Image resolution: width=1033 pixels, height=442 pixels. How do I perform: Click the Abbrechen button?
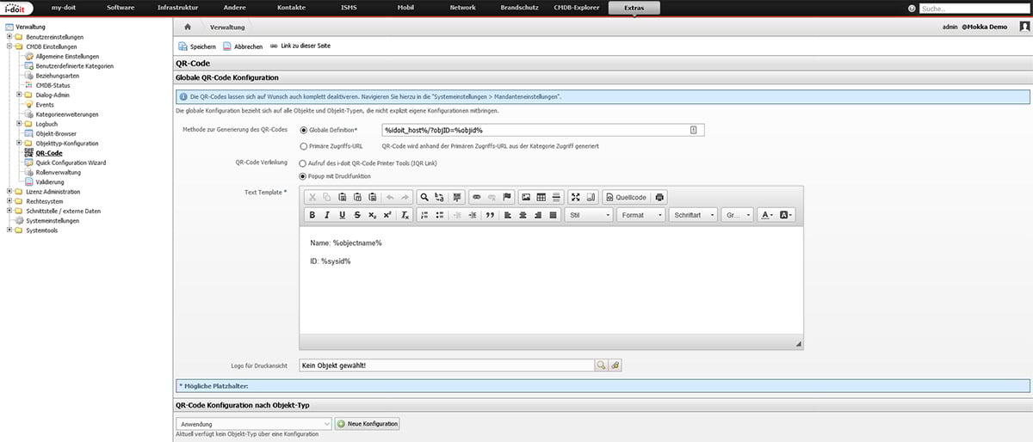(x=242, y=46)
